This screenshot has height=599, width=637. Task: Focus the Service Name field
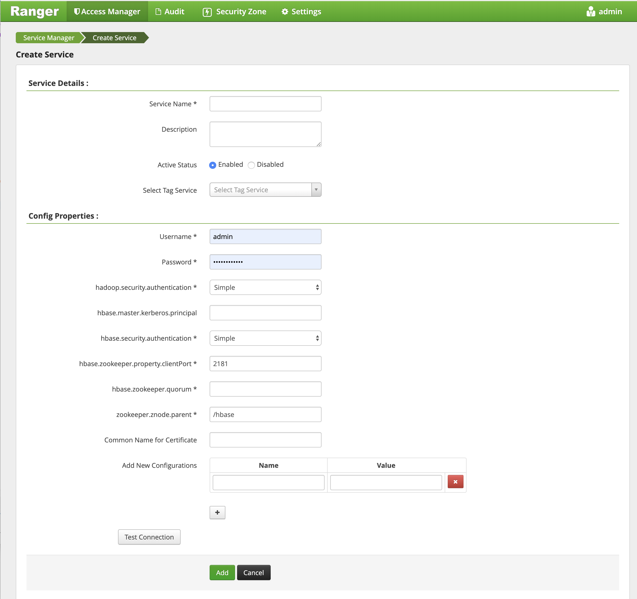point(265,104)
